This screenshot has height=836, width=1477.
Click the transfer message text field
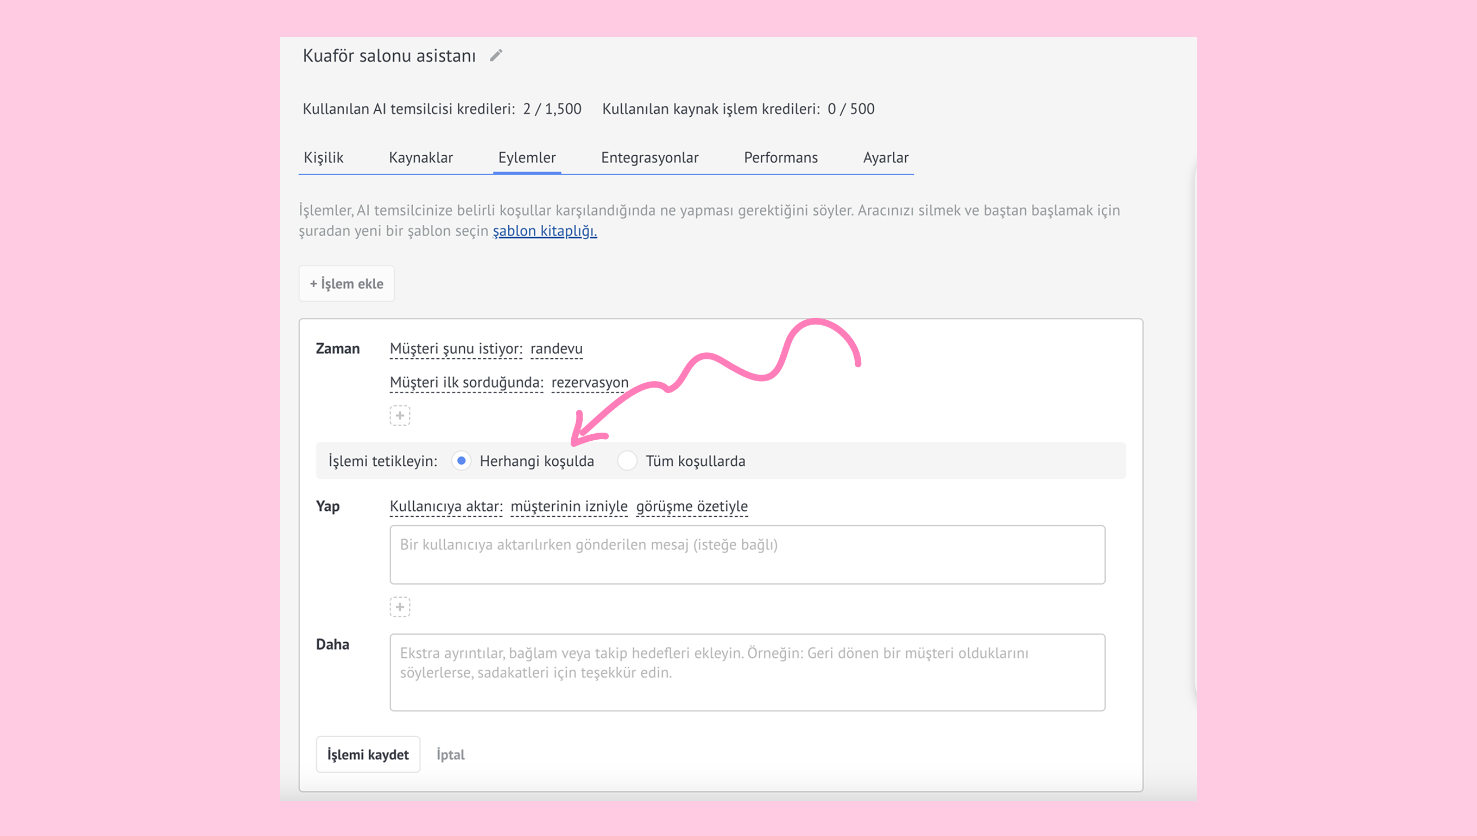coord(747,555)
